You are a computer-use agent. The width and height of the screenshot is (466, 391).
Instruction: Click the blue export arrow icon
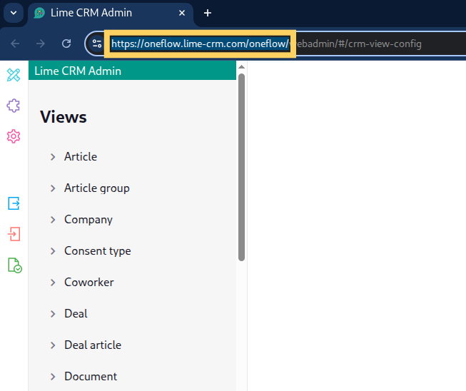tap(14, 203)
